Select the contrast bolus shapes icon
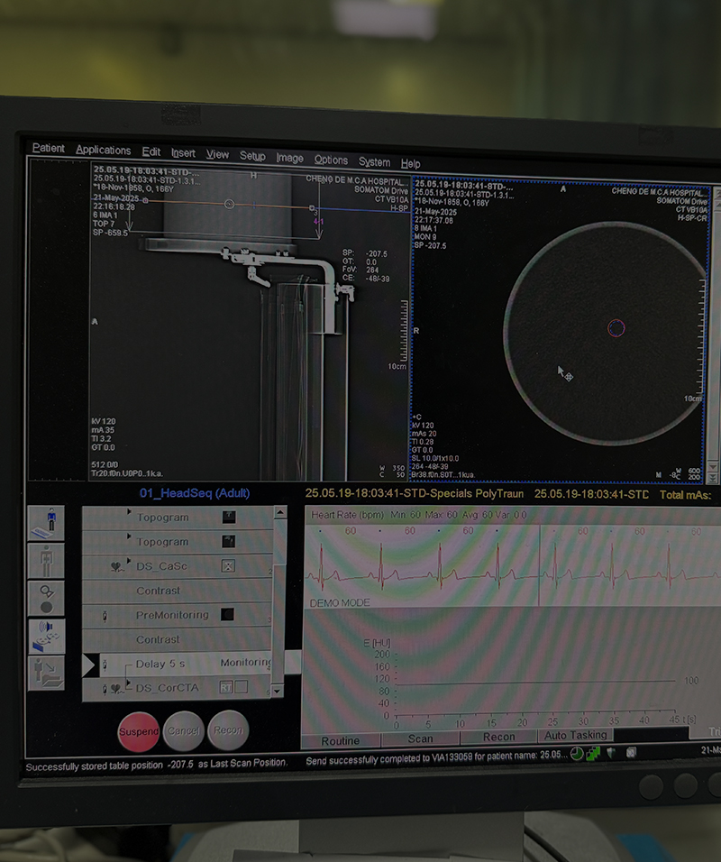 45,597
